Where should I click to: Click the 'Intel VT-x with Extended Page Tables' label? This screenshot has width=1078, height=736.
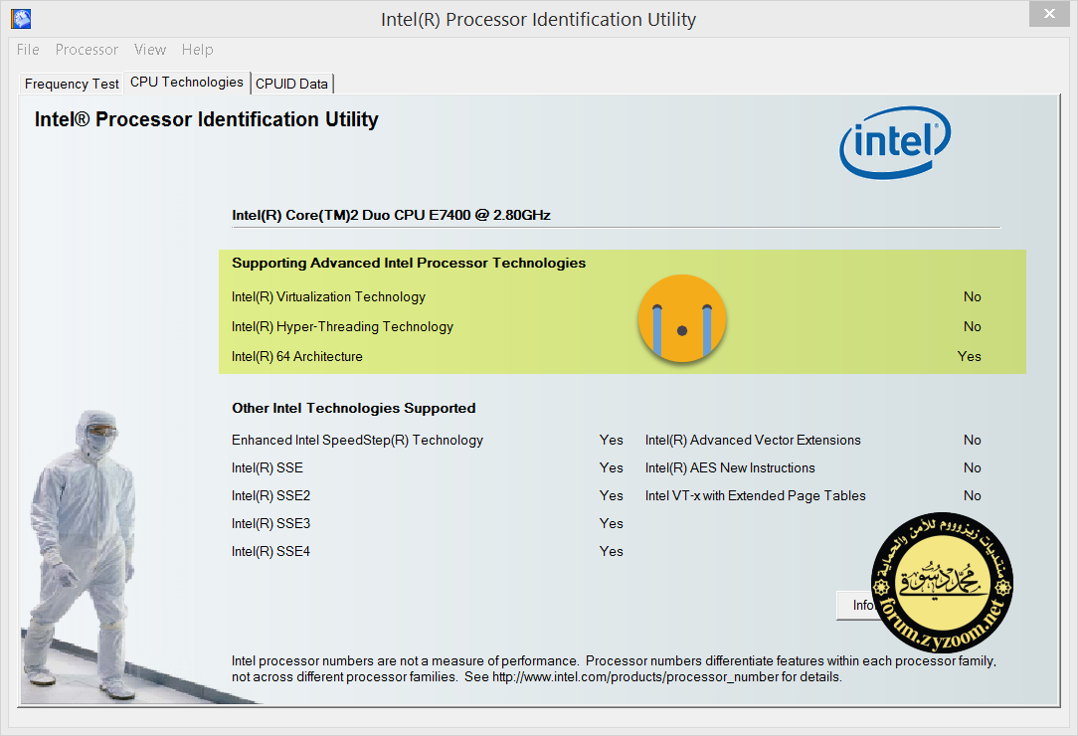[756, 496]
